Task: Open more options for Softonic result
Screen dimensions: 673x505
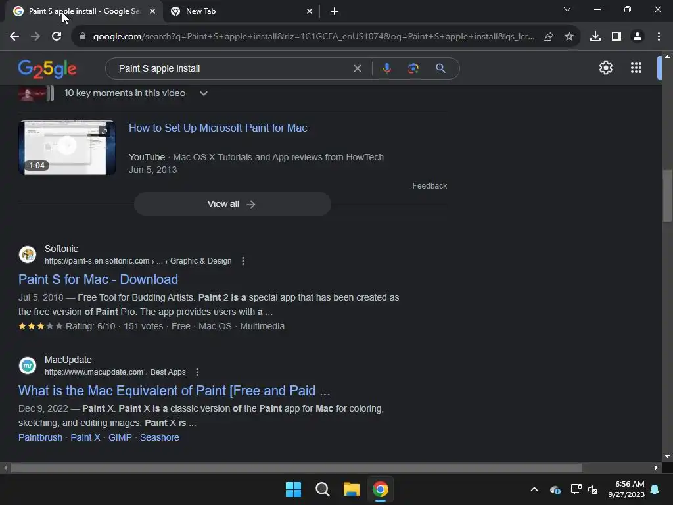Action: coord(243,261)
